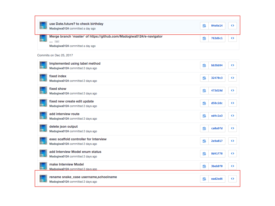Copy the full SHA for commit bb3bb94
Viewport: 275px width, 206px height.
point(204,65)
